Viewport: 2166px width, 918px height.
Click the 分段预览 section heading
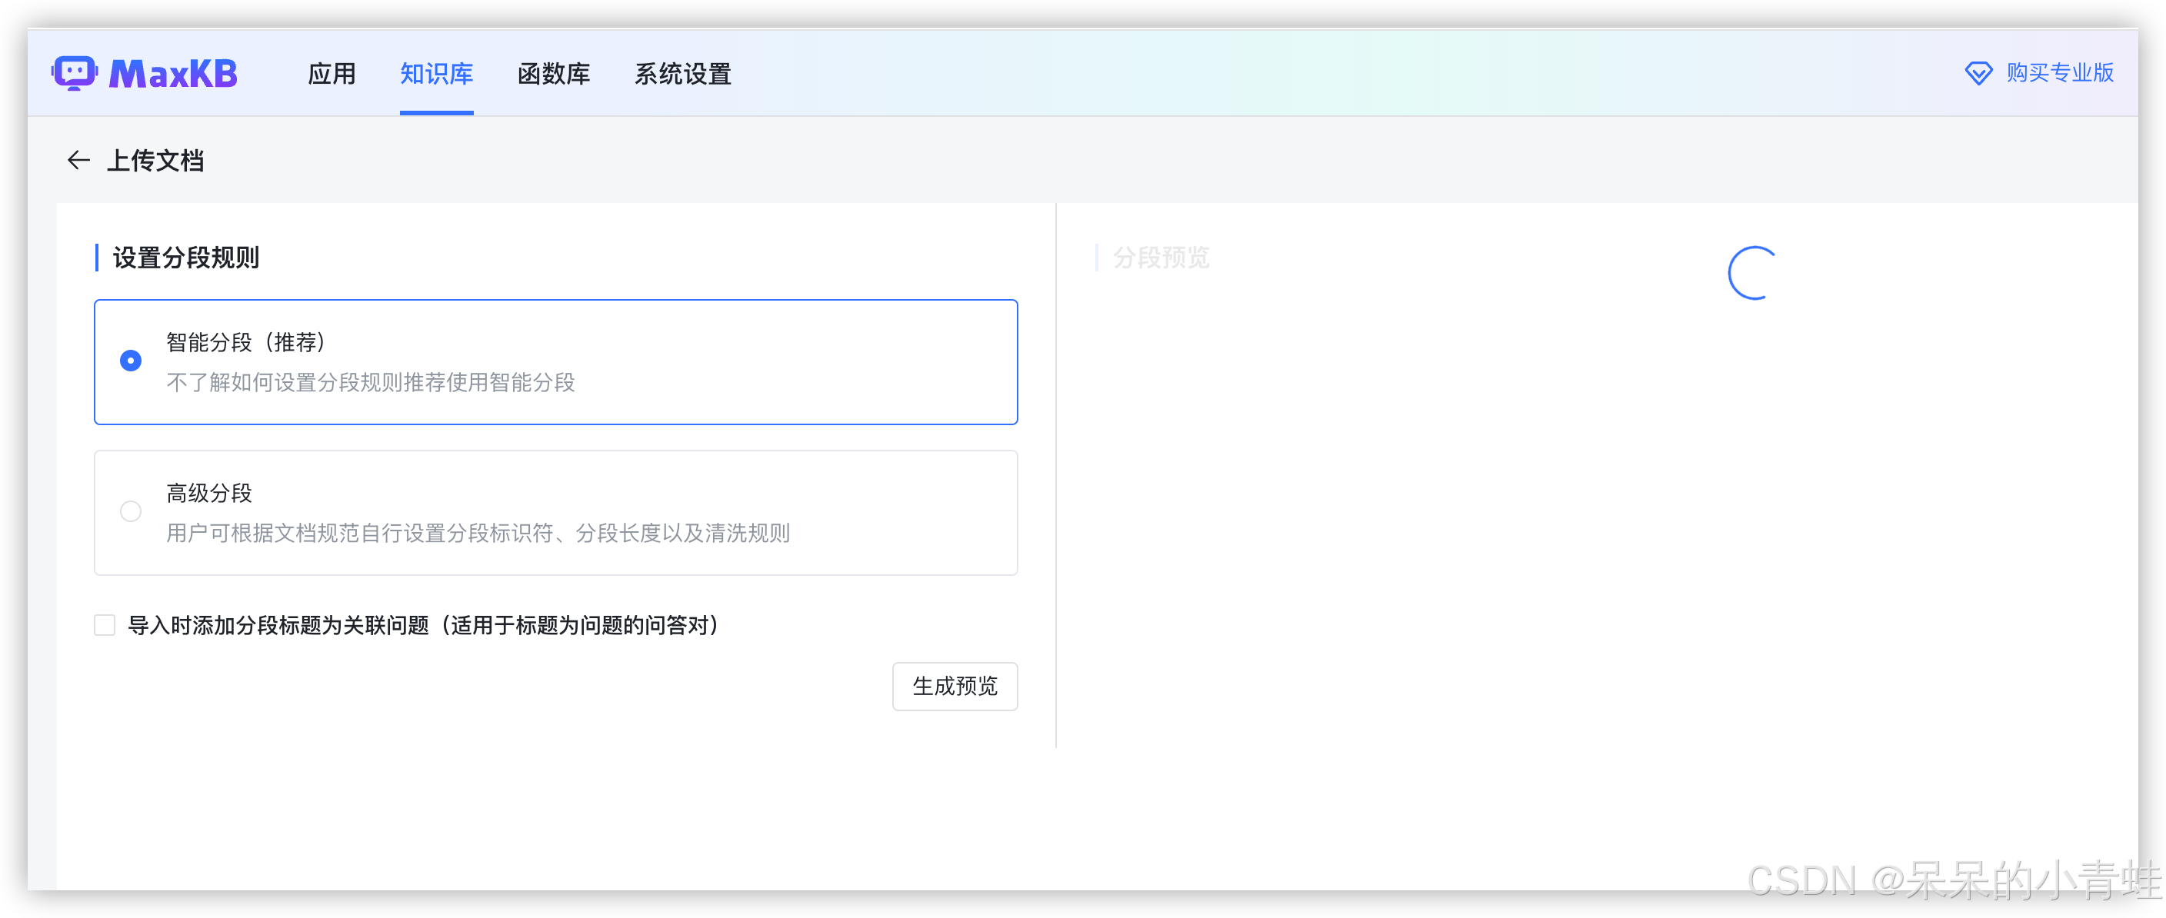pyautogui.click(x=1161, y=258)
